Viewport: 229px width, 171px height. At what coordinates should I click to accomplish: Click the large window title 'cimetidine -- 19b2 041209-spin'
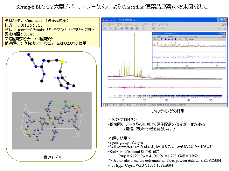coord(121,20)
